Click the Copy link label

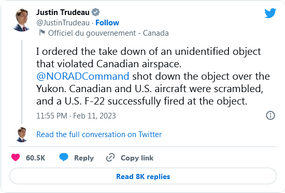click(x=137, y=158)
